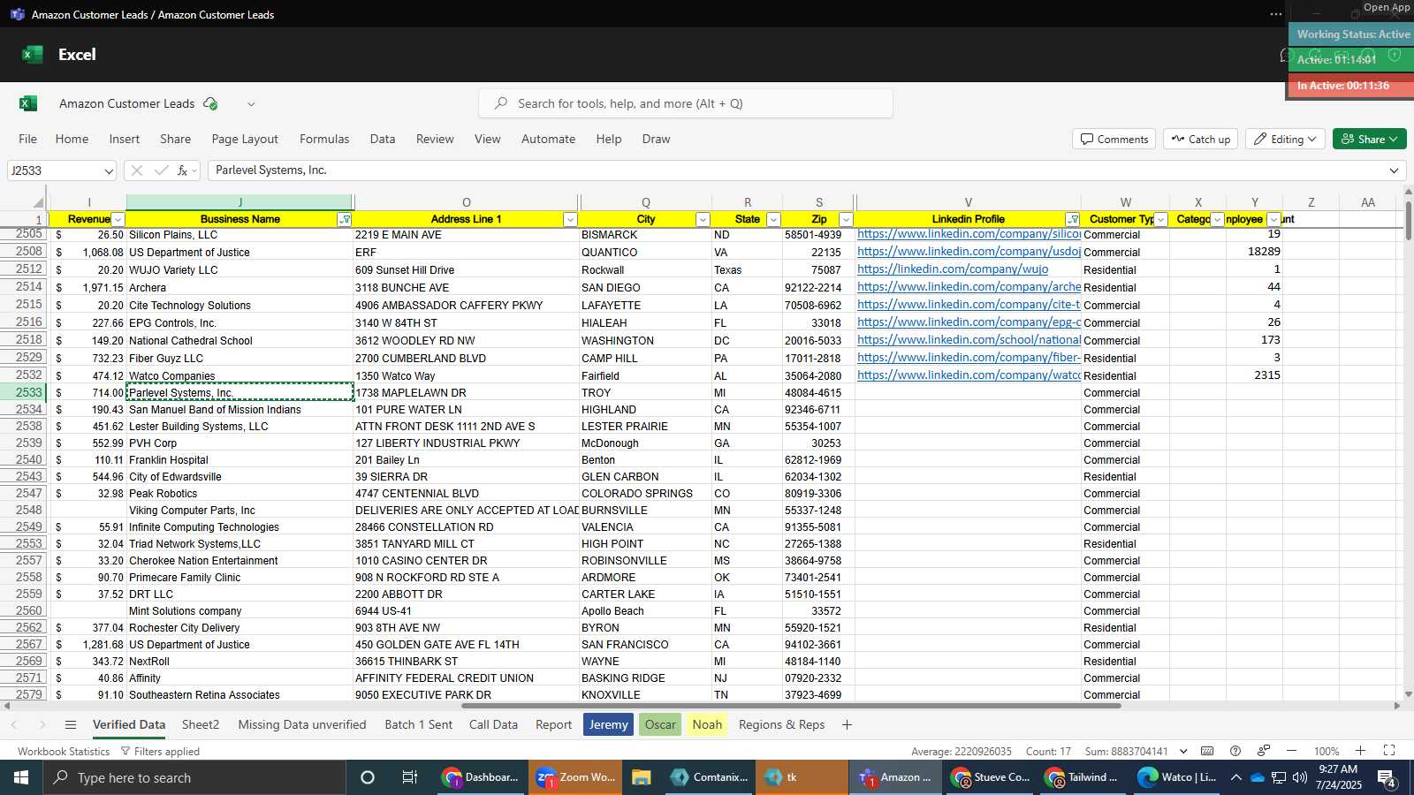1414x795 pixels.
Task: Open the Home ribbon tab
Action: click(72, 139)
